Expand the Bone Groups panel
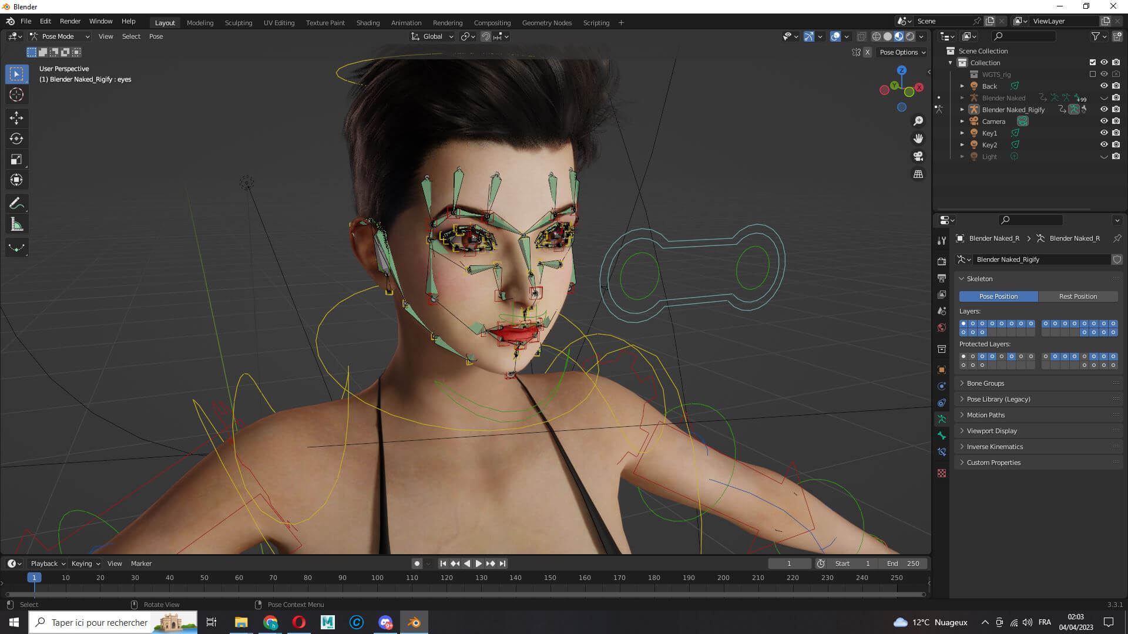The height and width of the screenshot is (634, 1128). [985, 383]
